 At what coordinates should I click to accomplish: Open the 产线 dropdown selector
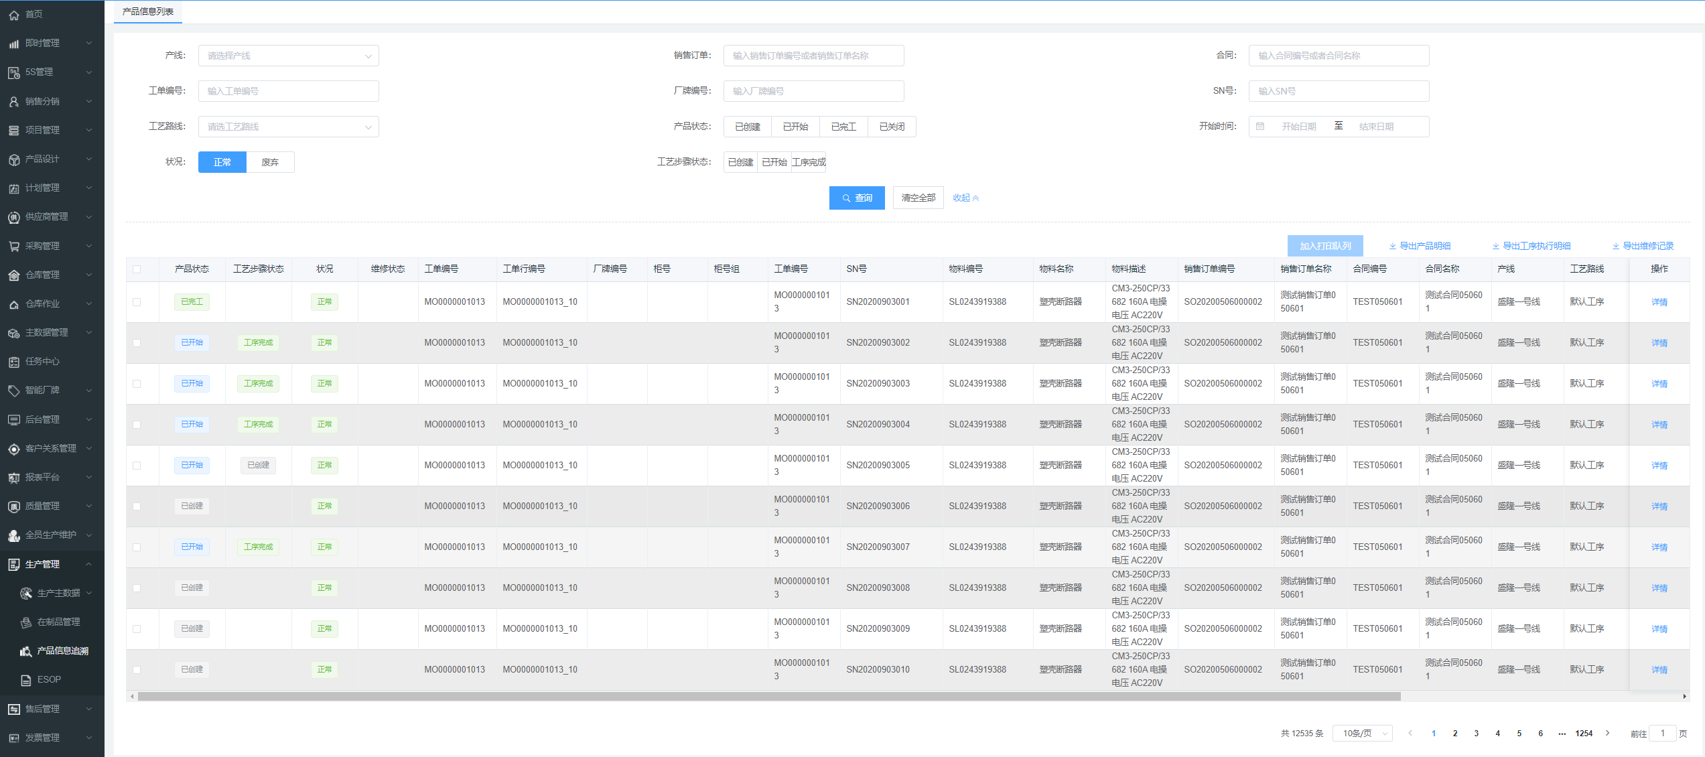tap(288, 56)
